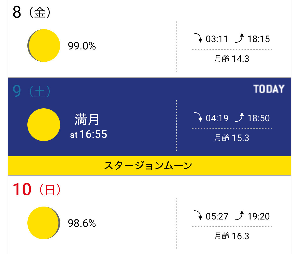Screen dimensions: 299x254
Task: Select the 8 (金) date heading
Action: point(31,12)
